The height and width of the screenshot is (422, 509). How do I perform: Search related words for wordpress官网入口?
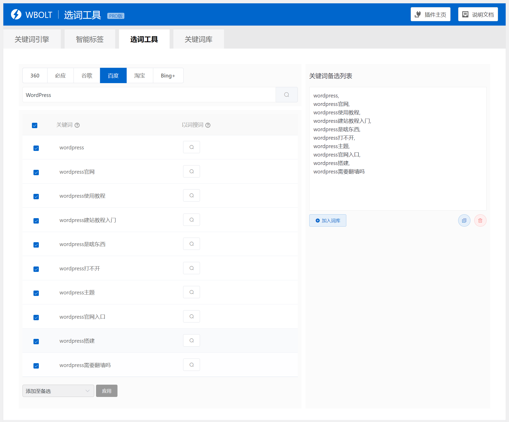pos(192,316)
